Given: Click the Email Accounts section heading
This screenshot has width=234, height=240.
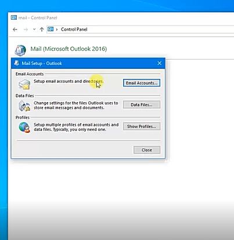Looking at the screenshot, I should click(30, 74).
